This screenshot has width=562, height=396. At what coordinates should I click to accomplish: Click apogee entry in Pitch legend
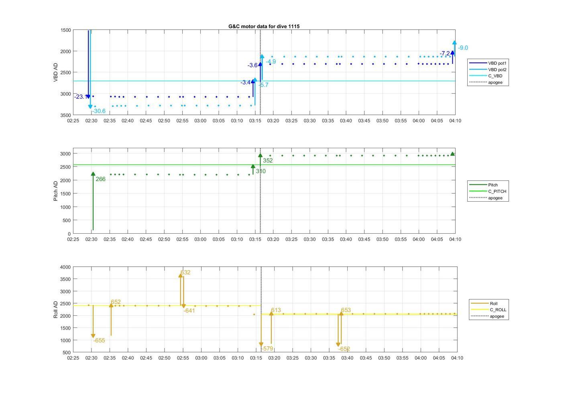pyautogui.click(x=486, y=198)
